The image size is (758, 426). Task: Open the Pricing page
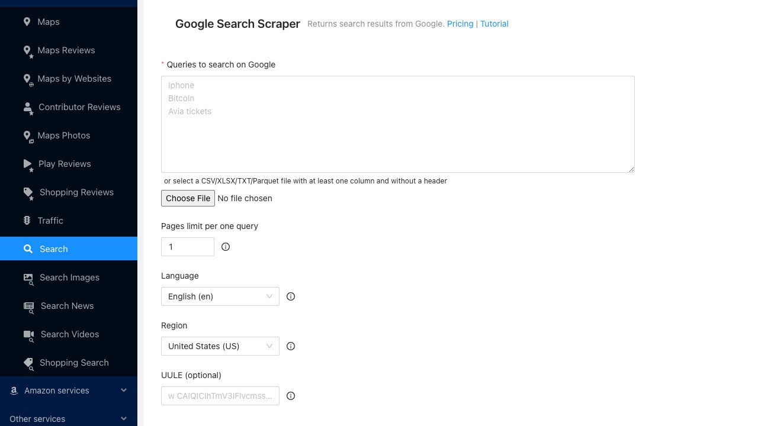pyautogui.click(x=460, y=24)
